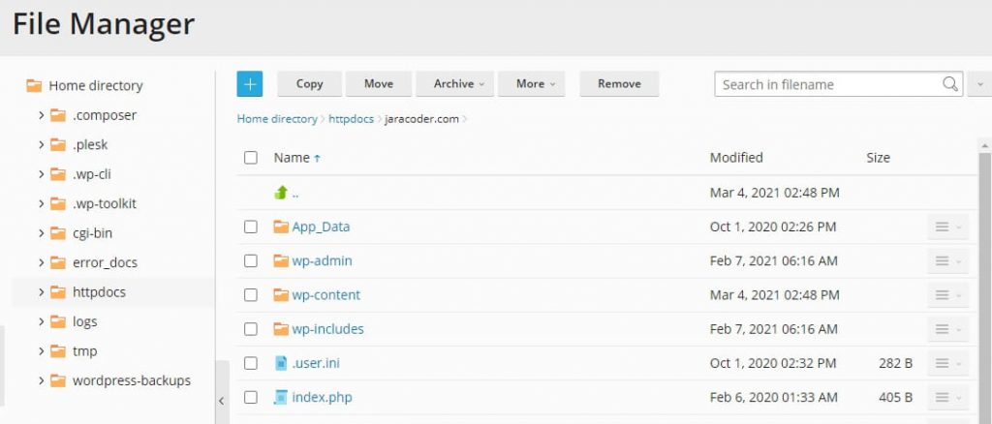Expand the .plesk tree node chevron
This screenshot has width=992, height=424.
click(x=41, y=144)
